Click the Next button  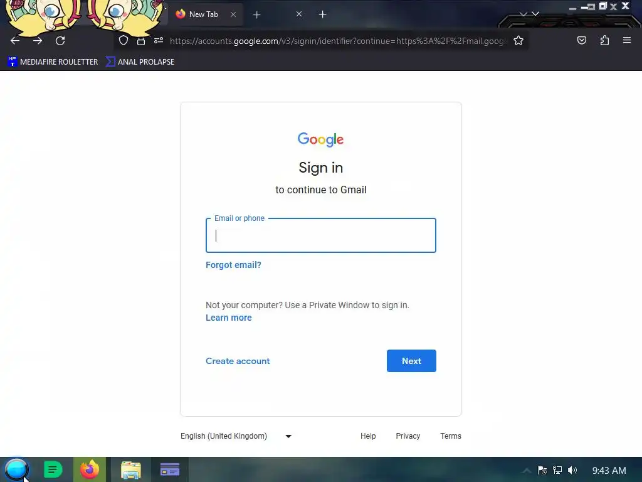click(x=411, y=361)
